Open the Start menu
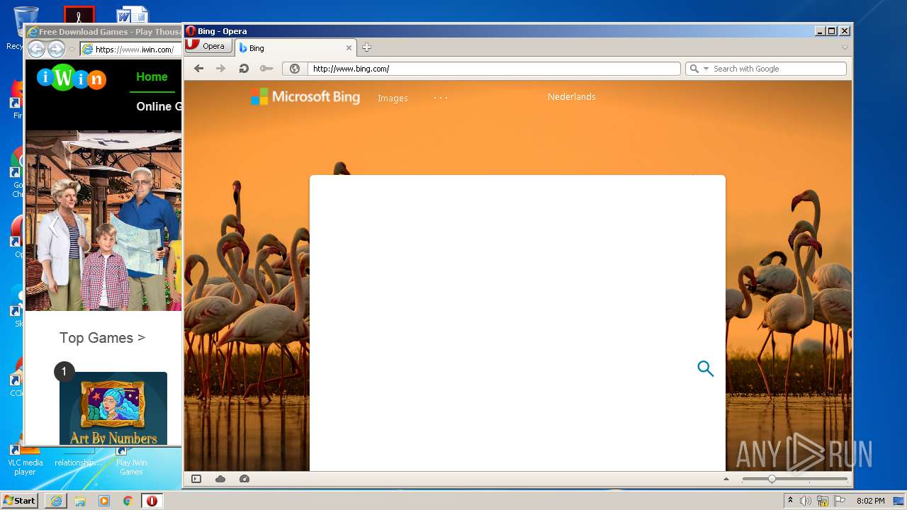This screenshot has width=907, height=510. [19, 501]
